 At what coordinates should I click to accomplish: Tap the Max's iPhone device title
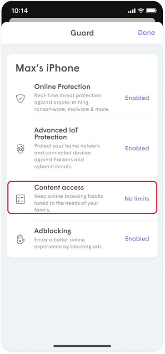[47, 68]
